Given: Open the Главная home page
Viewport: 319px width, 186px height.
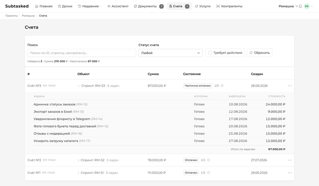Looking at the screenshot, I should pyautogui.click(x=44, y=6).
